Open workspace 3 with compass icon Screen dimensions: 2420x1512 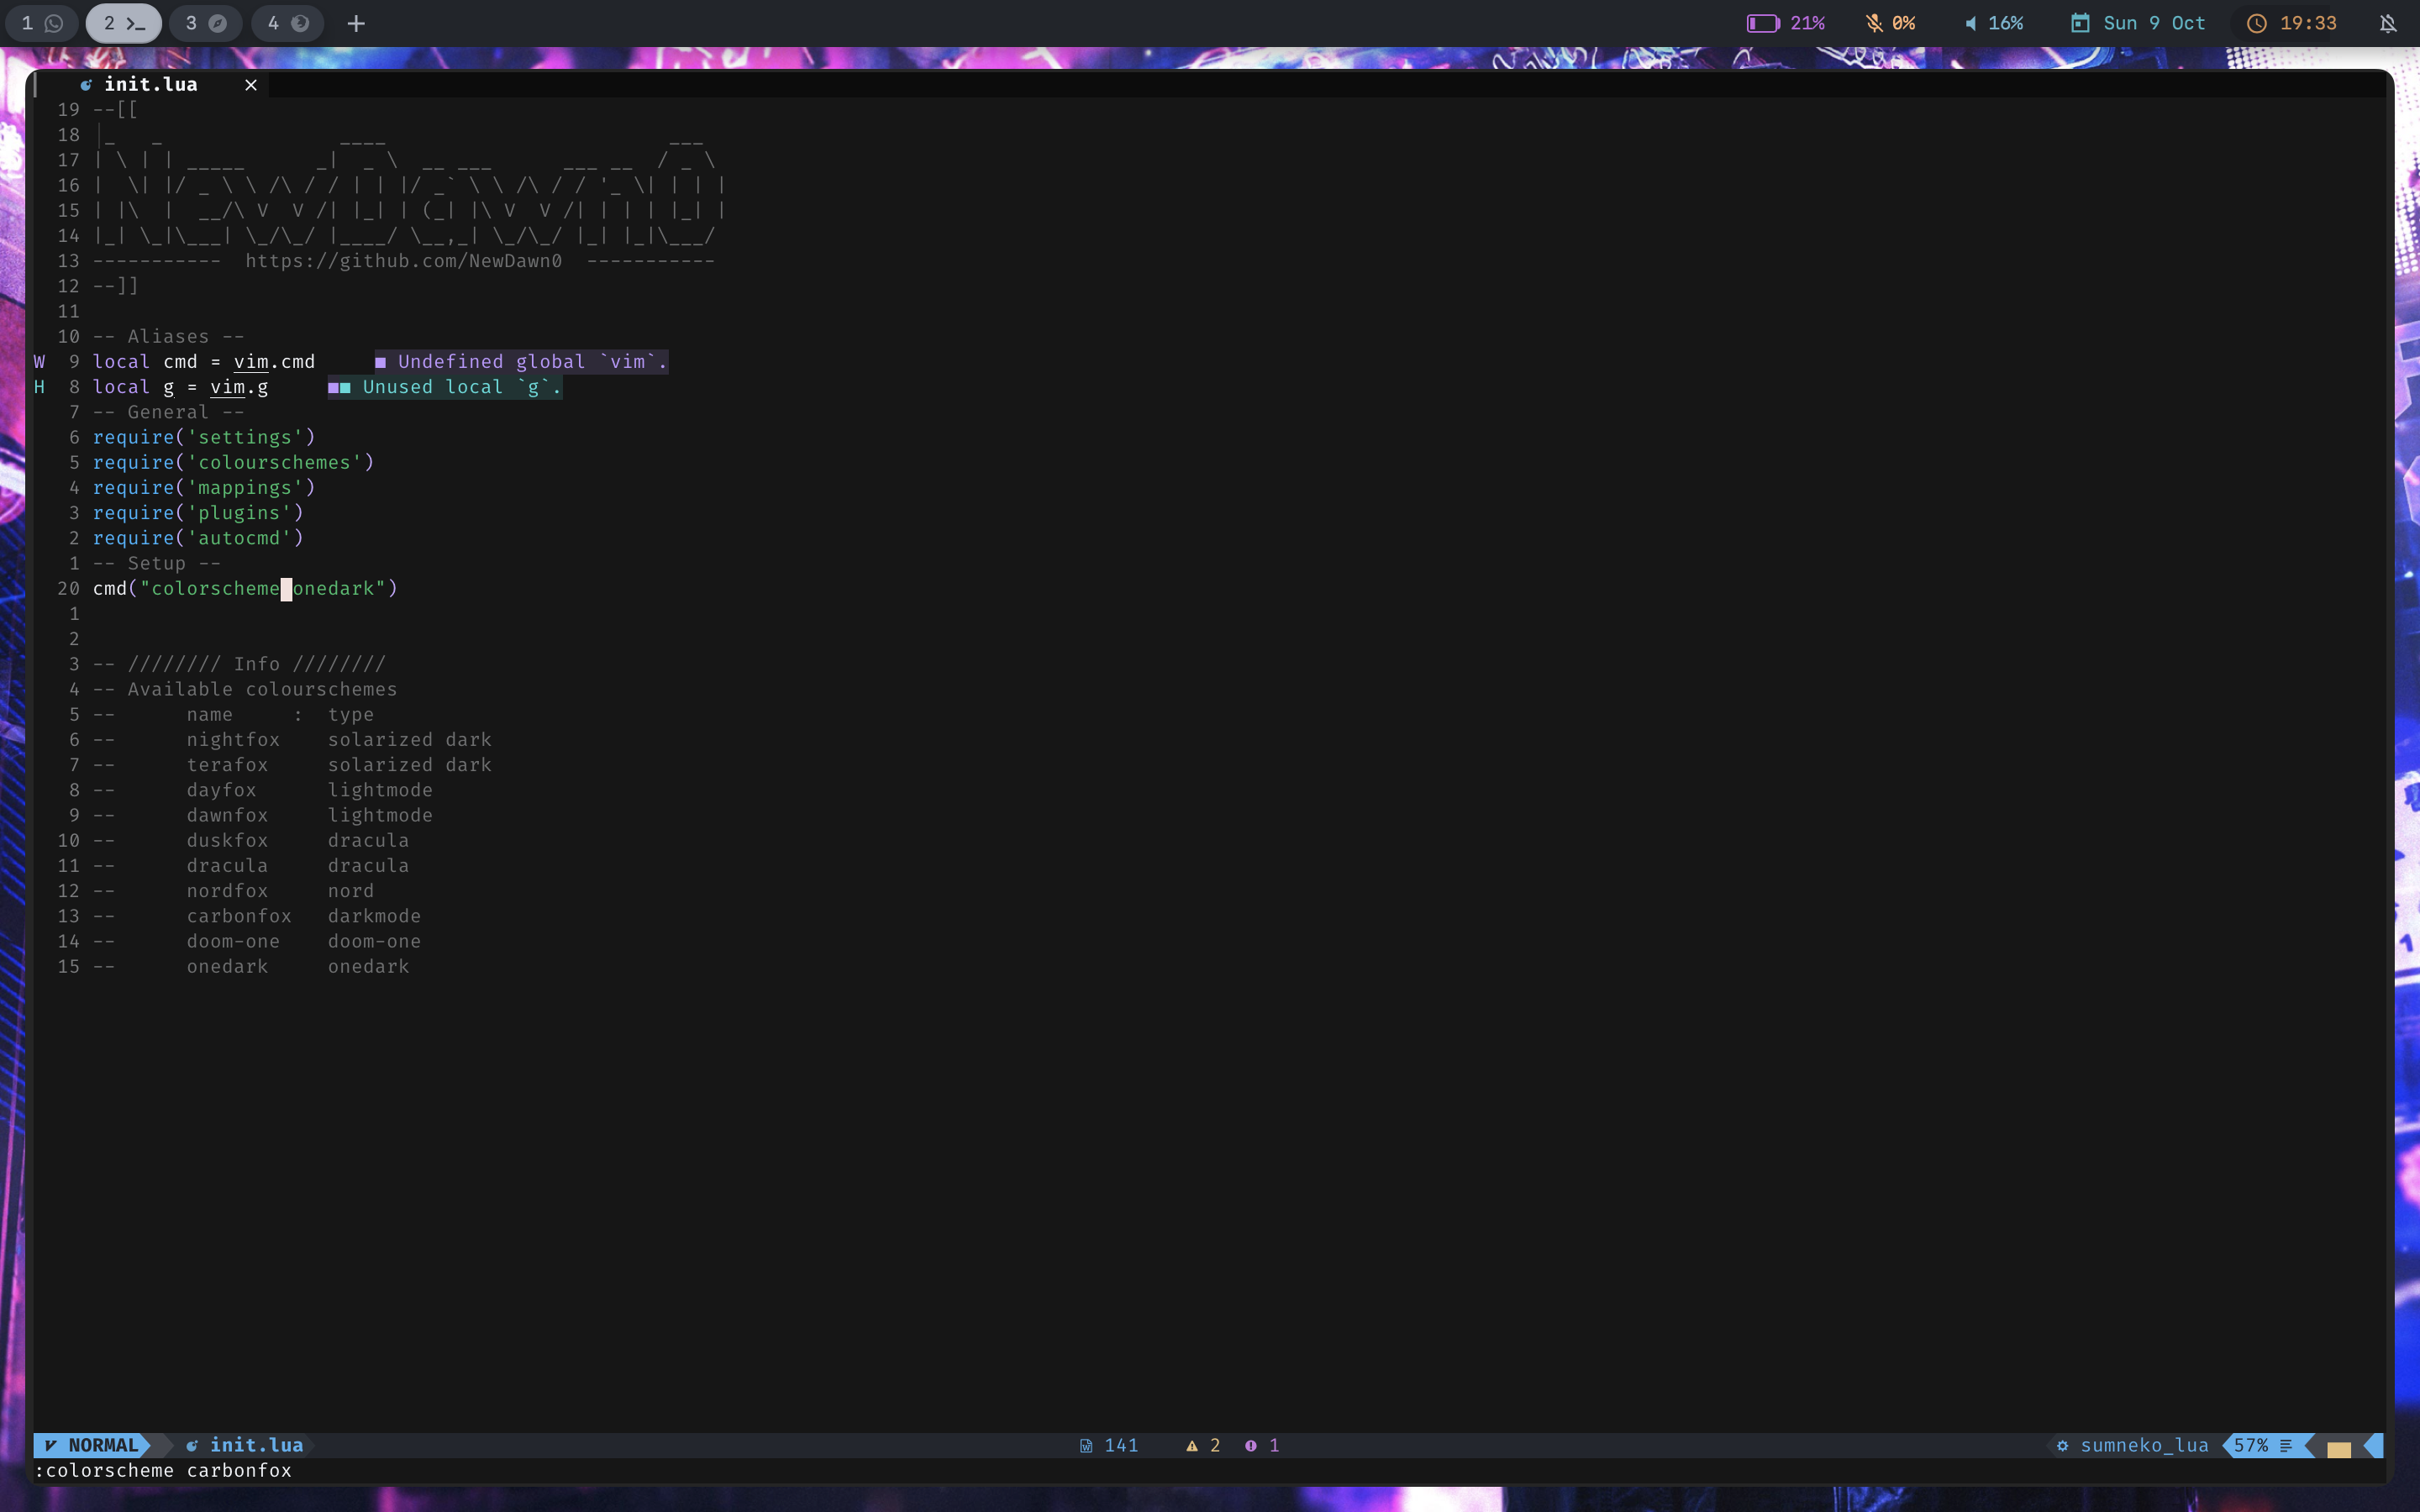[x=205, y=23]
